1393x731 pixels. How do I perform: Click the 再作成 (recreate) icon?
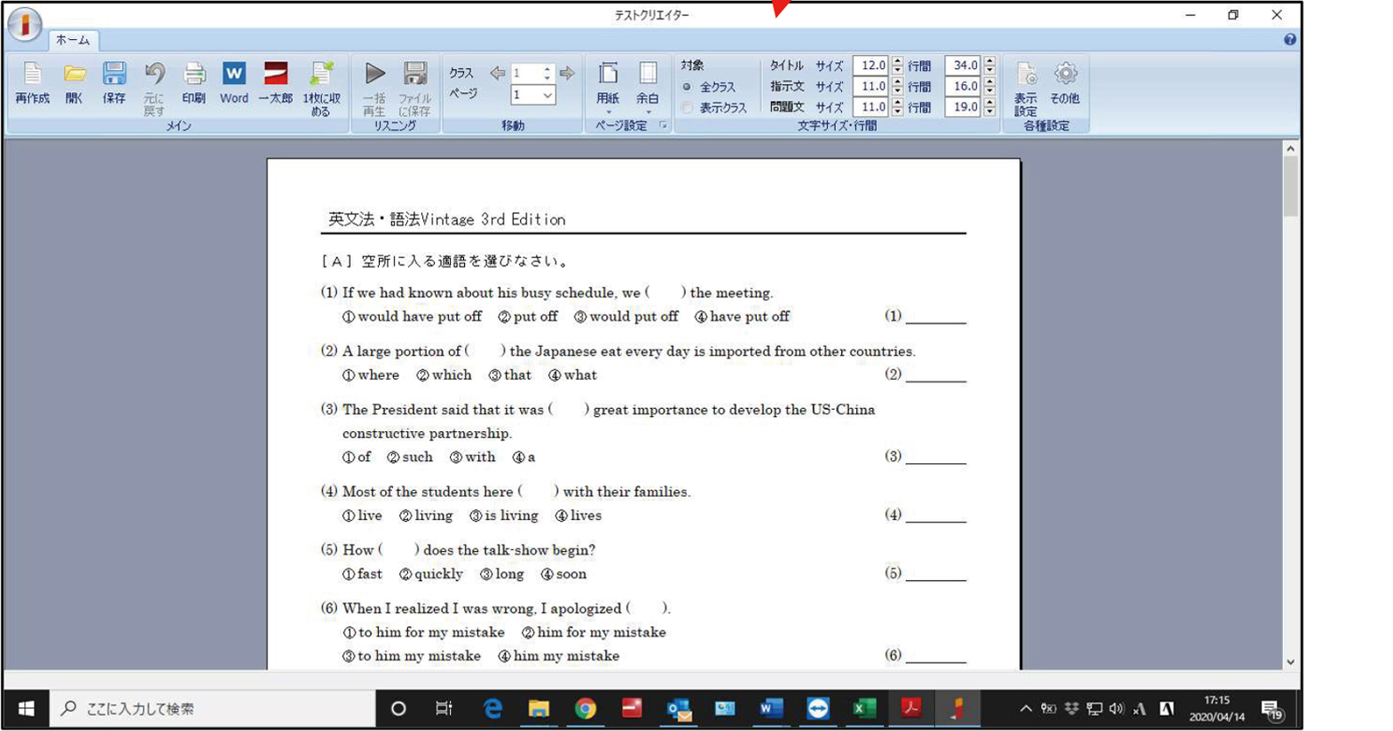tap(32, 83)
